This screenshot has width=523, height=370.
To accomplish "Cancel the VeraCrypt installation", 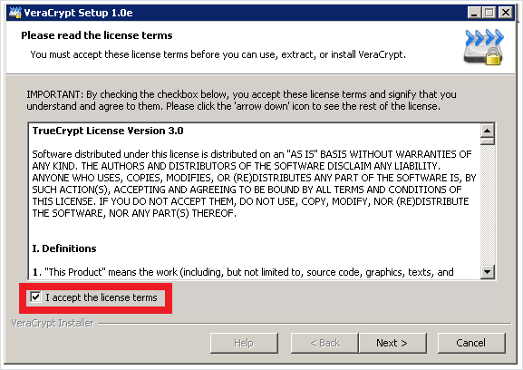I will pyautogui.click(x=471, y=343).
